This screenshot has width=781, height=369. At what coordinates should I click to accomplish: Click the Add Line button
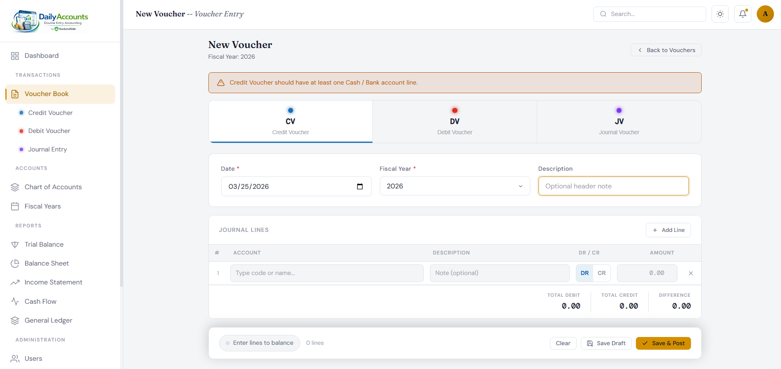(668, 230)
